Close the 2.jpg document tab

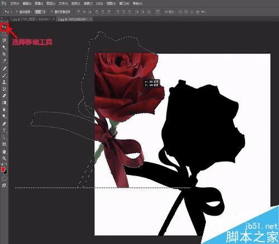[x=91, y=19]
